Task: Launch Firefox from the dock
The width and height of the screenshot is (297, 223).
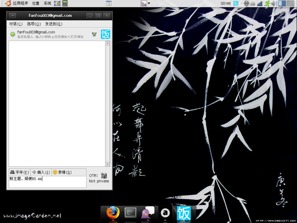Action: point(113,213)
